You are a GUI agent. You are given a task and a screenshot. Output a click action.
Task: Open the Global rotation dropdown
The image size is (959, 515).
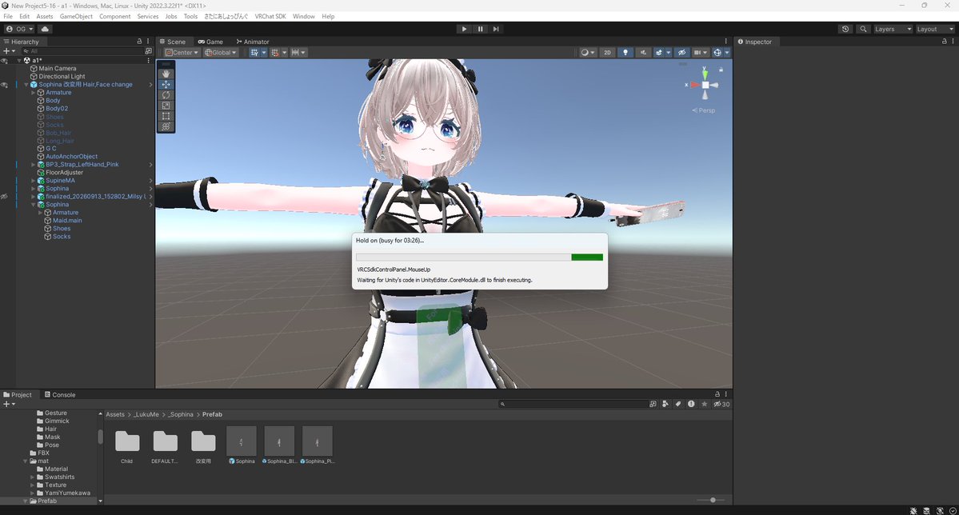[221, 53]
